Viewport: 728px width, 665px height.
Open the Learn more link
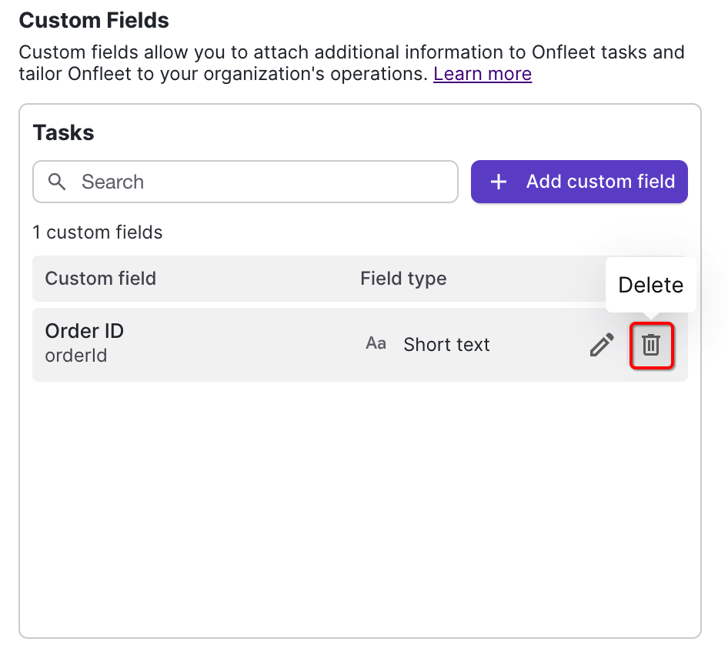(483, 74)
